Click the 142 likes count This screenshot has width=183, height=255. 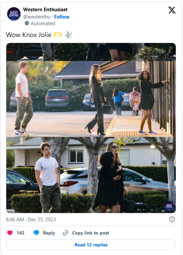[x=20, y=233]
